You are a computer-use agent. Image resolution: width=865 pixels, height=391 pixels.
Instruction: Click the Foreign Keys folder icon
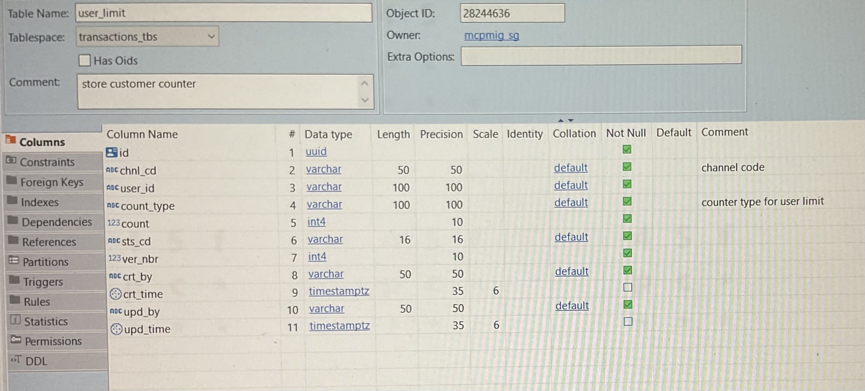[12, 180]
